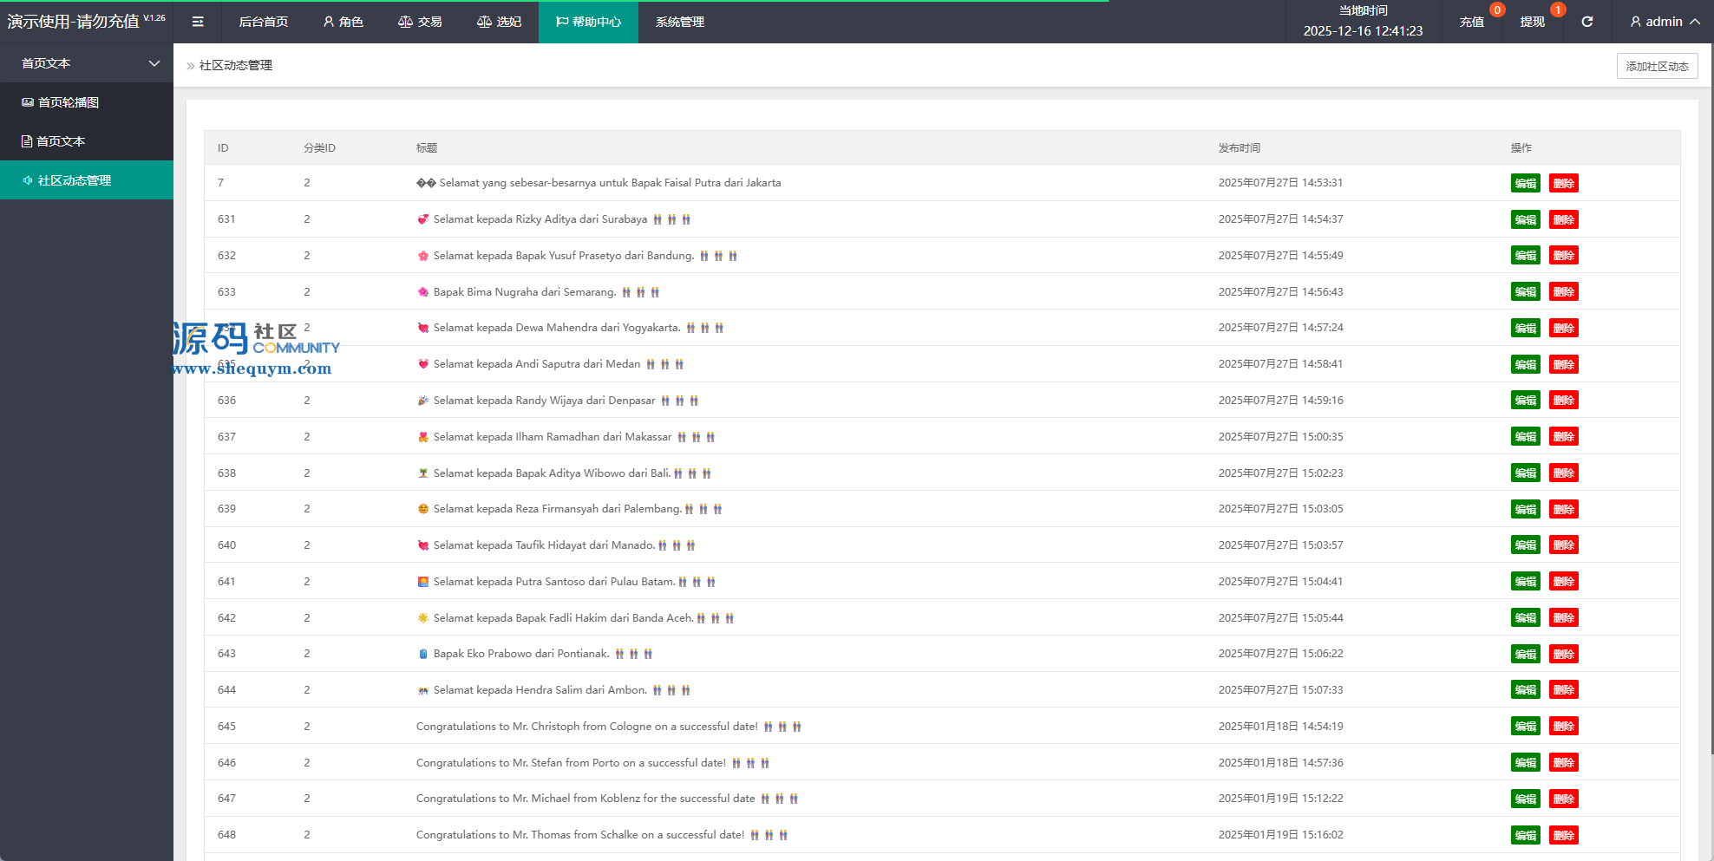Switch to the 帮助中心 tab
1714x861 pixels.
[588, 22]
